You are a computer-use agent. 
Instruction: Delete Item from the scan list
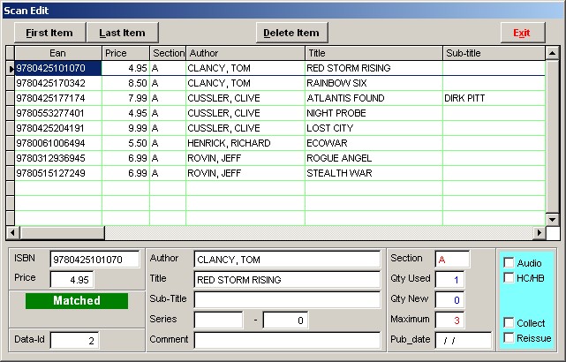click(291, 33)
